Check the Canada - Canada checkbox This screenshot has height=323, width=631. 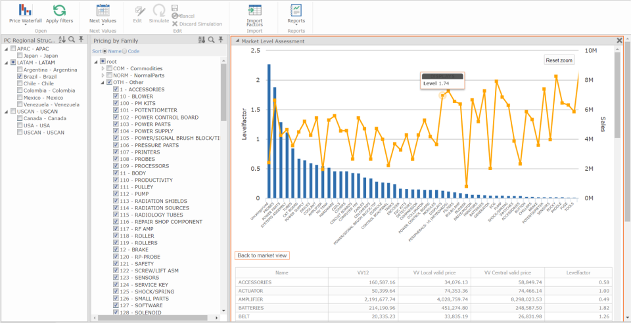point(20,118)
